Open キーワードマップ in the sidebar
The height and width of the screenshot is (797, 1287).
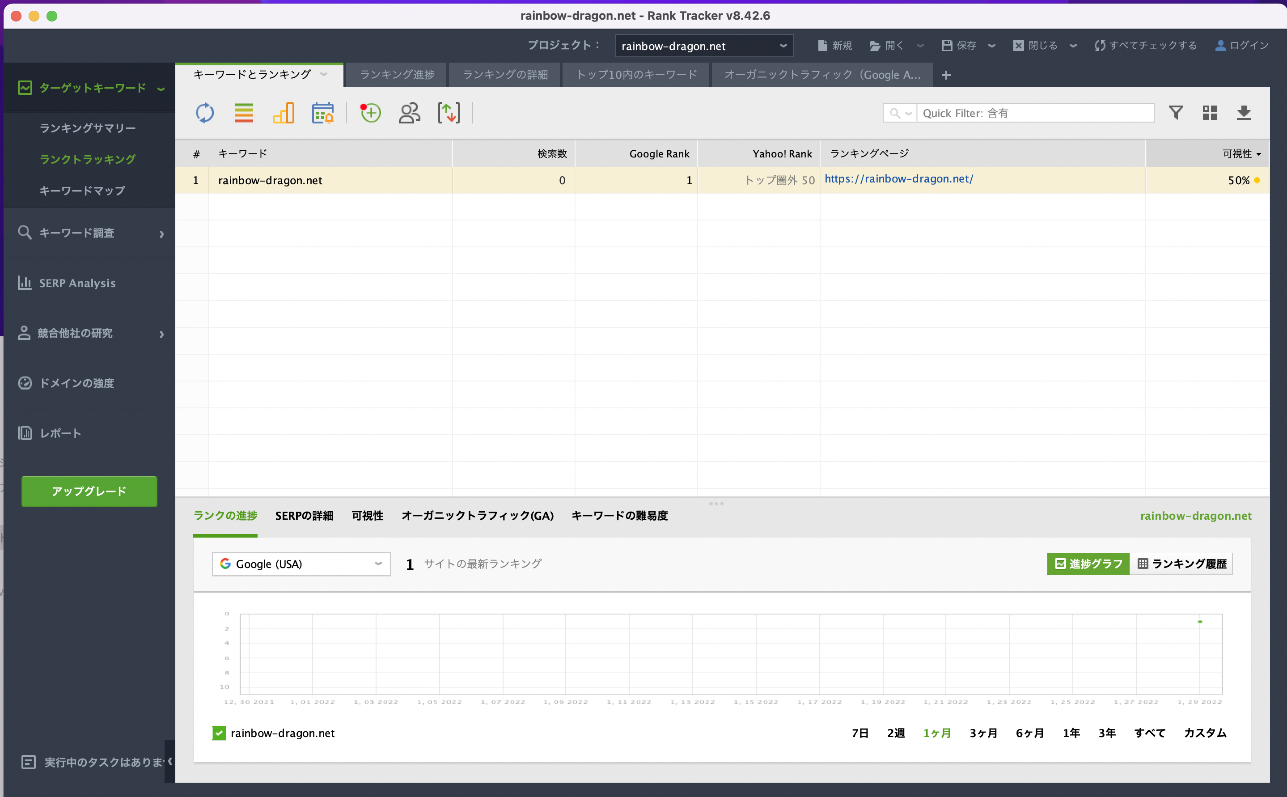click(82, 191)
